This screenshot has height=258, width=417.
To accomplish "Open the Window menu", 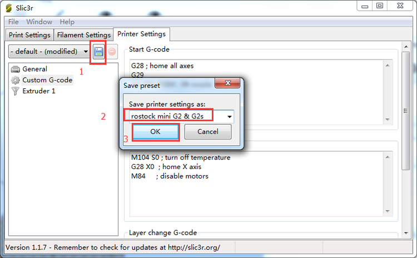I will click(x=39, y=22).
